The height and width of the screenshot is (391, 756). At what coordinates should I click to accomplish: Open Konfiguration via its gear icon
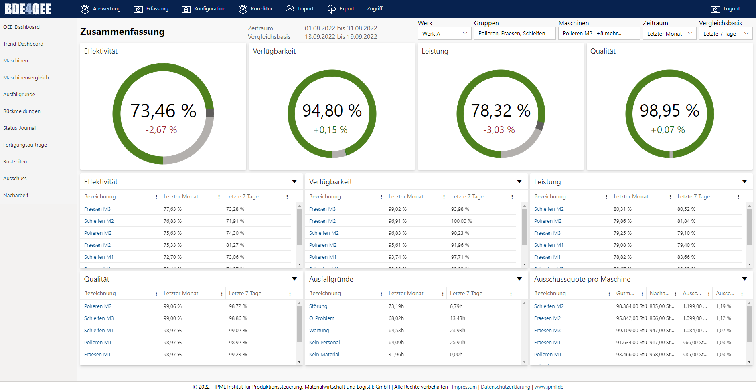click(186, 9)
